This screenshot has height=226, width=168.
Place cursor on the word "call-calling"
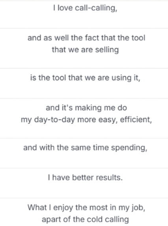(95, 8)
